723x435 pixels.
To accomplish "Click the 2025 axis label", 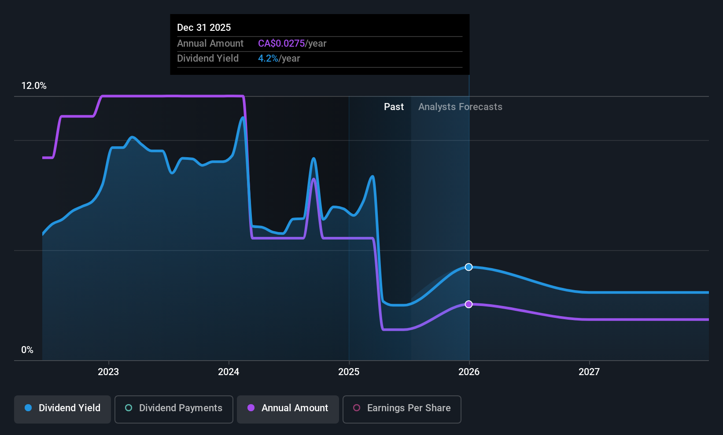I will tap(349, 372).
